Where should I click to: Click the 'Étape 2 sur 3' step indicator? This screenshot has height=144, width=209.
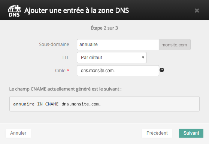(x=104, y=28)
